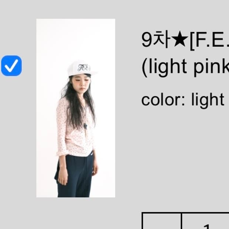Uncheck the blue item selection checkbox

click(11, 66)
